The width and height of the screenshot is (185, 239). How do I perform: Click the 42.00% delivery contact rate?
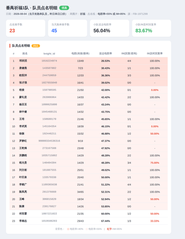click(x=106, y=90)
